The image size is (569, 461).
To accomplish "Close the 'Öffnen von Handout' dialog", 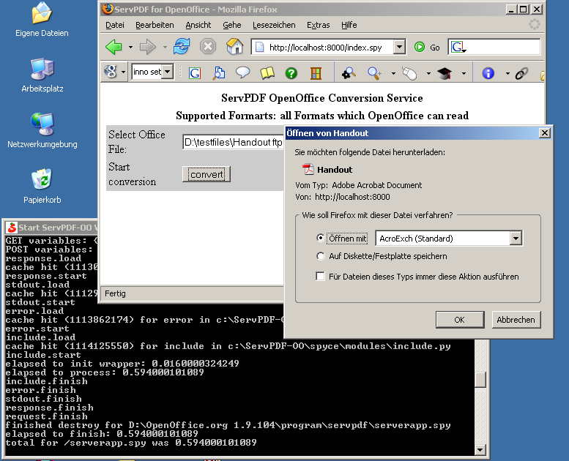I will pos(544,133).
